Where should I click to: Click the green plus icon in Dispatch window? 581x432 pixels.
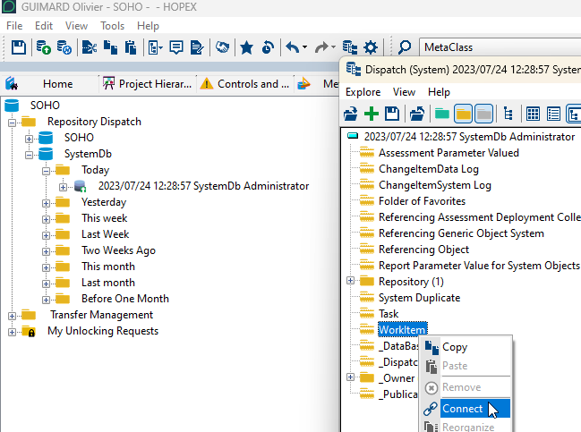[372, 114]
